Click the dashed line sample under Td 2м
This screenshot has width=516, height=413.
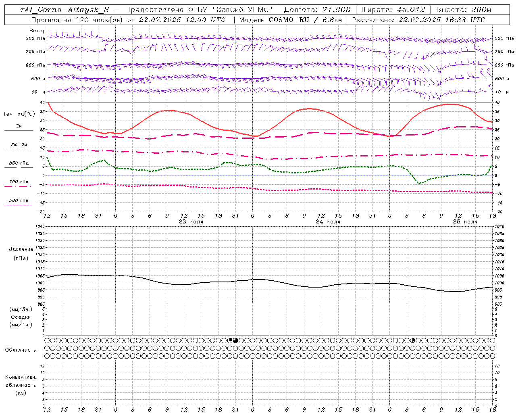(18, 149)
